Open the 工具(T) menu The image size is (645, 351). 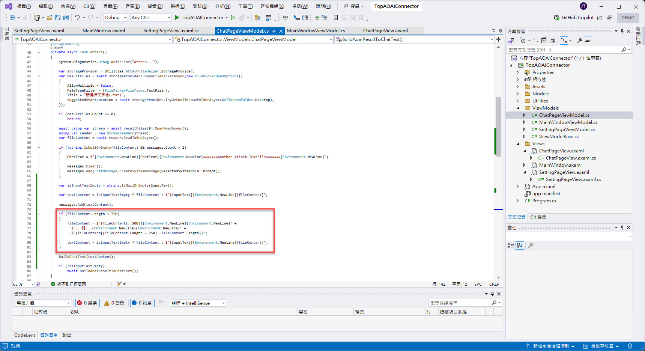tap(245, 6)
